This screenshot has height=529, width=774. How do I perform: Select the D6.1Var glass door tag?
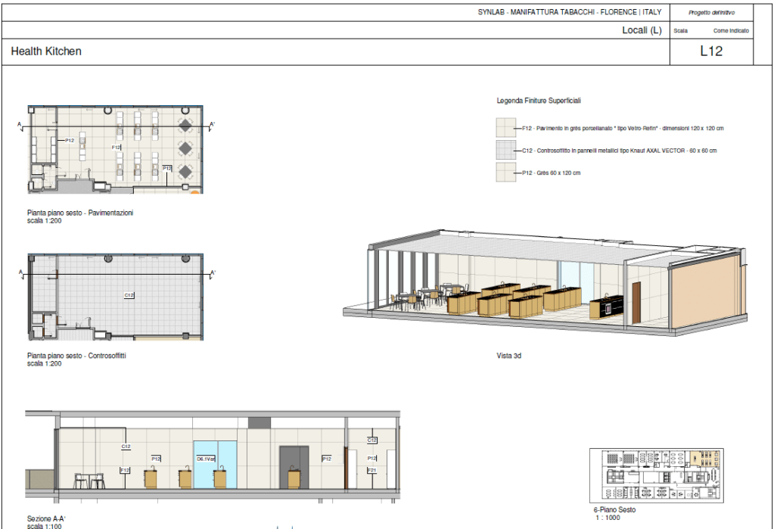point(206,459)
